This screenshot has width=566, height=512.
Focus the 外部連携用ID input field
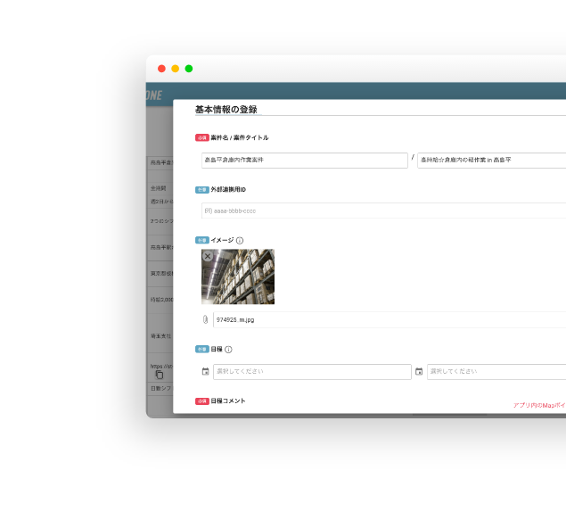383,211
